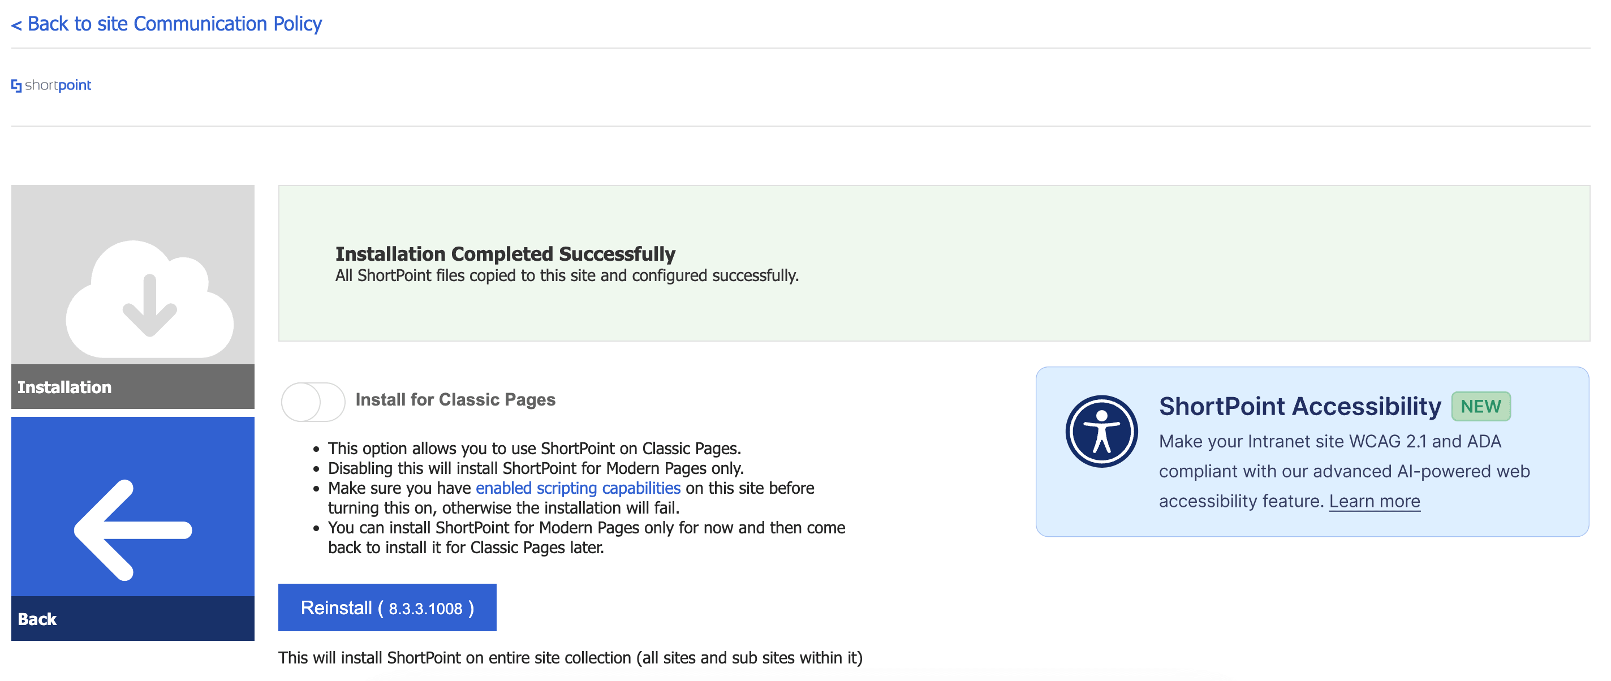1611x681 pixels.
Task: Select bullet Disabling this will install ShortPoint
Action: coord(536,468)
